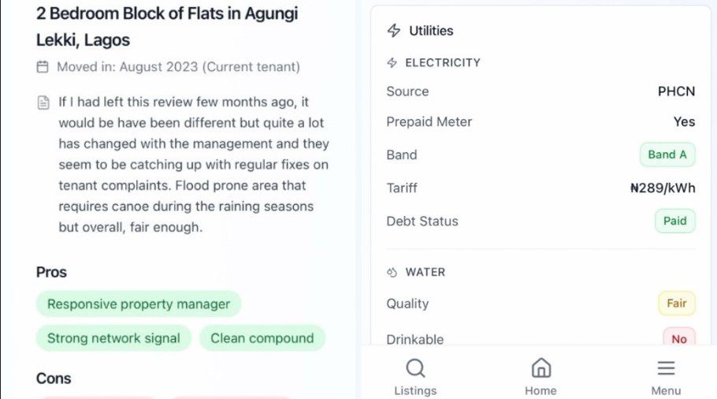
Task: Open the hamburger Menu icon
Action: click(666, 368)
